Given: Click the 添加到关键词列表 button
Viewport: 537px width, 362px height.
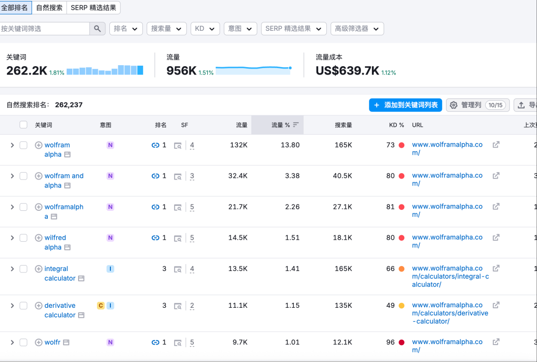Looking at the screenshot, I should pyautogui.click(x=405, y=105).
